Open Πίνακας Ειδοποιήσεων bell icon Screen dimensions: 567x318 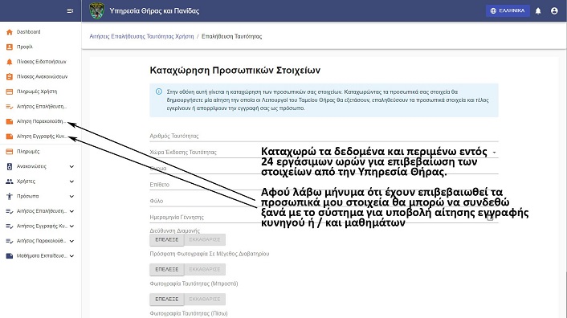tap(10, 62)
